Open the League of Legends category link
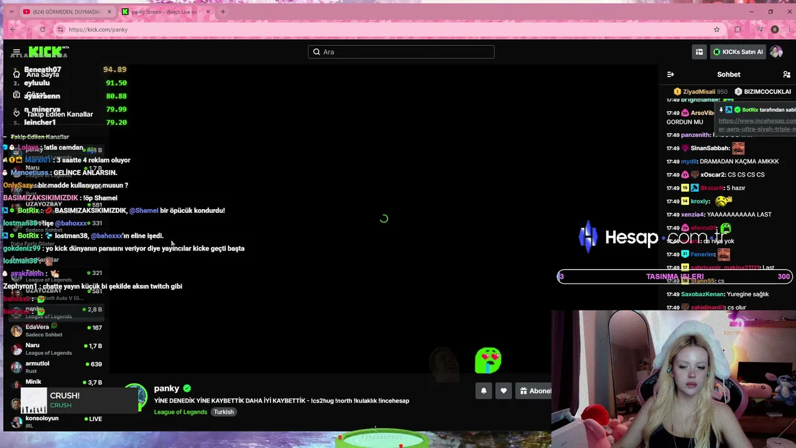 point(180,412)
